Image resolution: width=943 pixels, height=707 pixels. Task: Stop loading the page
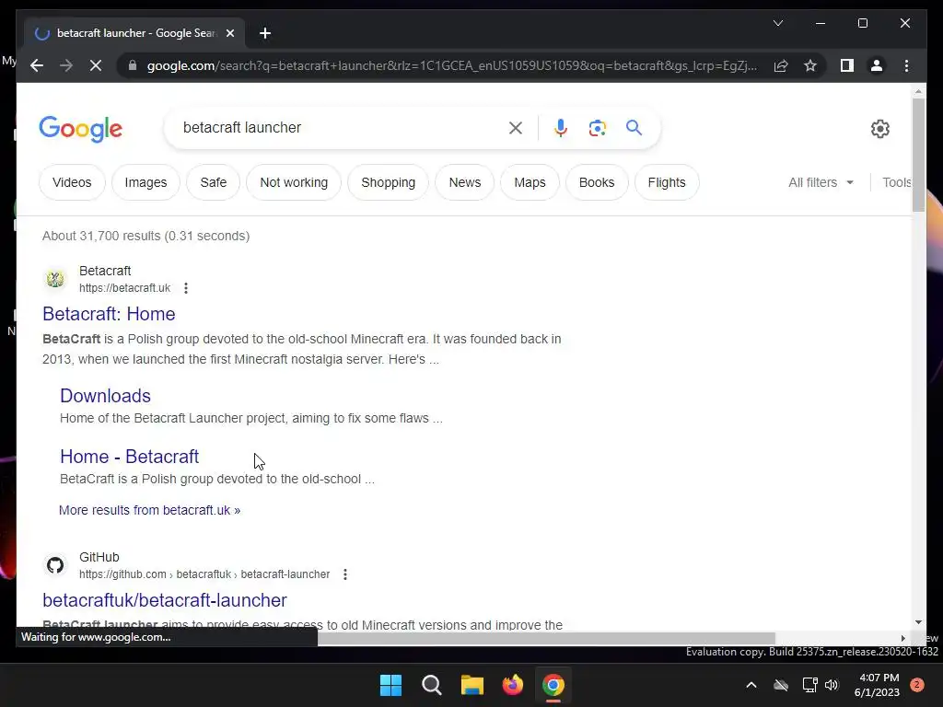96,65
